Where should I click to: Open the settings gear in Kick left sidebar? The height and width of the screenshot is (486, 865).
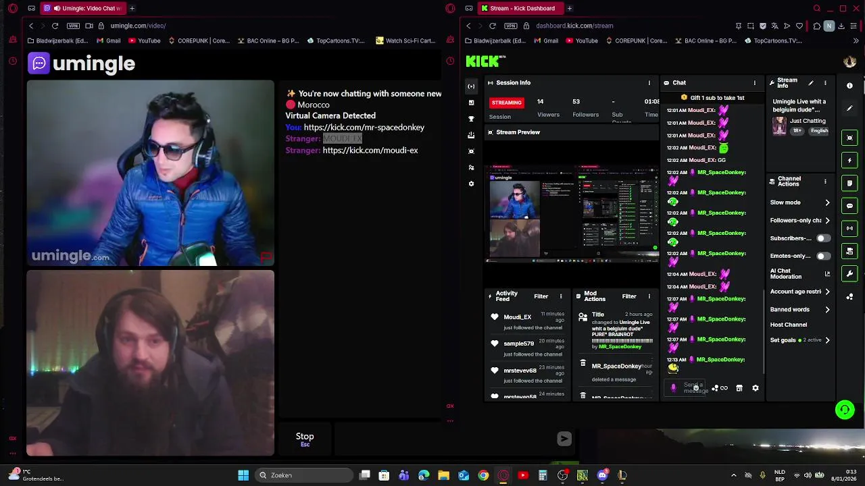pyautogui.click(x=471, y=184)
